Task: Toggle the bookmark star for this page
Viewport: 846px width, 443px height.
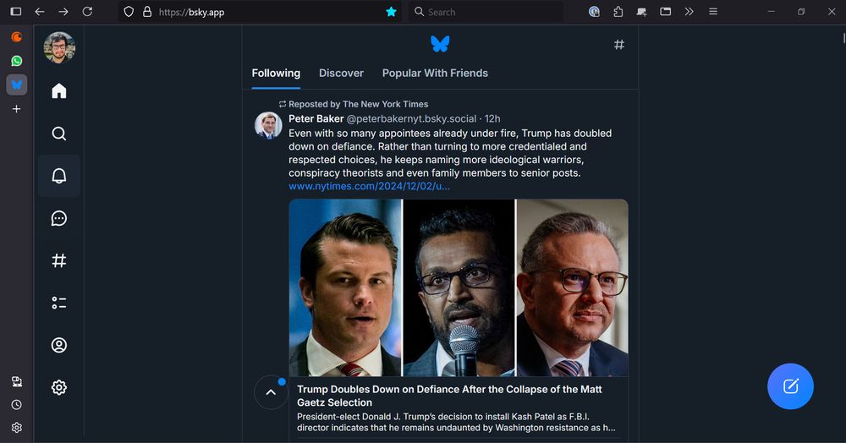Action: [x=391, y=12]
